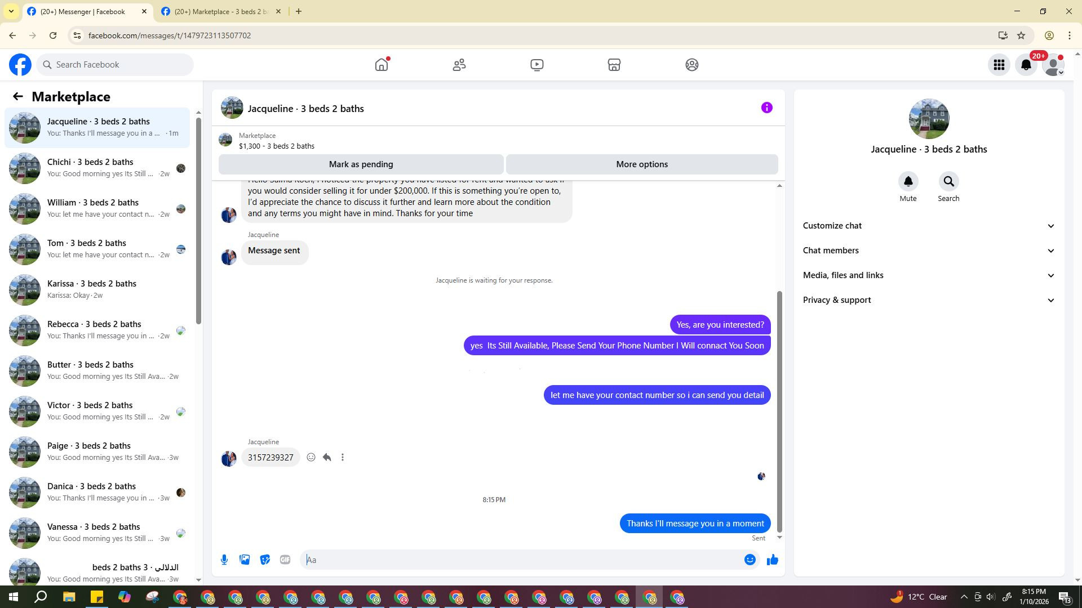React to the 3157239327 message
1082x608 pixels.
click(x=311, y=457)
